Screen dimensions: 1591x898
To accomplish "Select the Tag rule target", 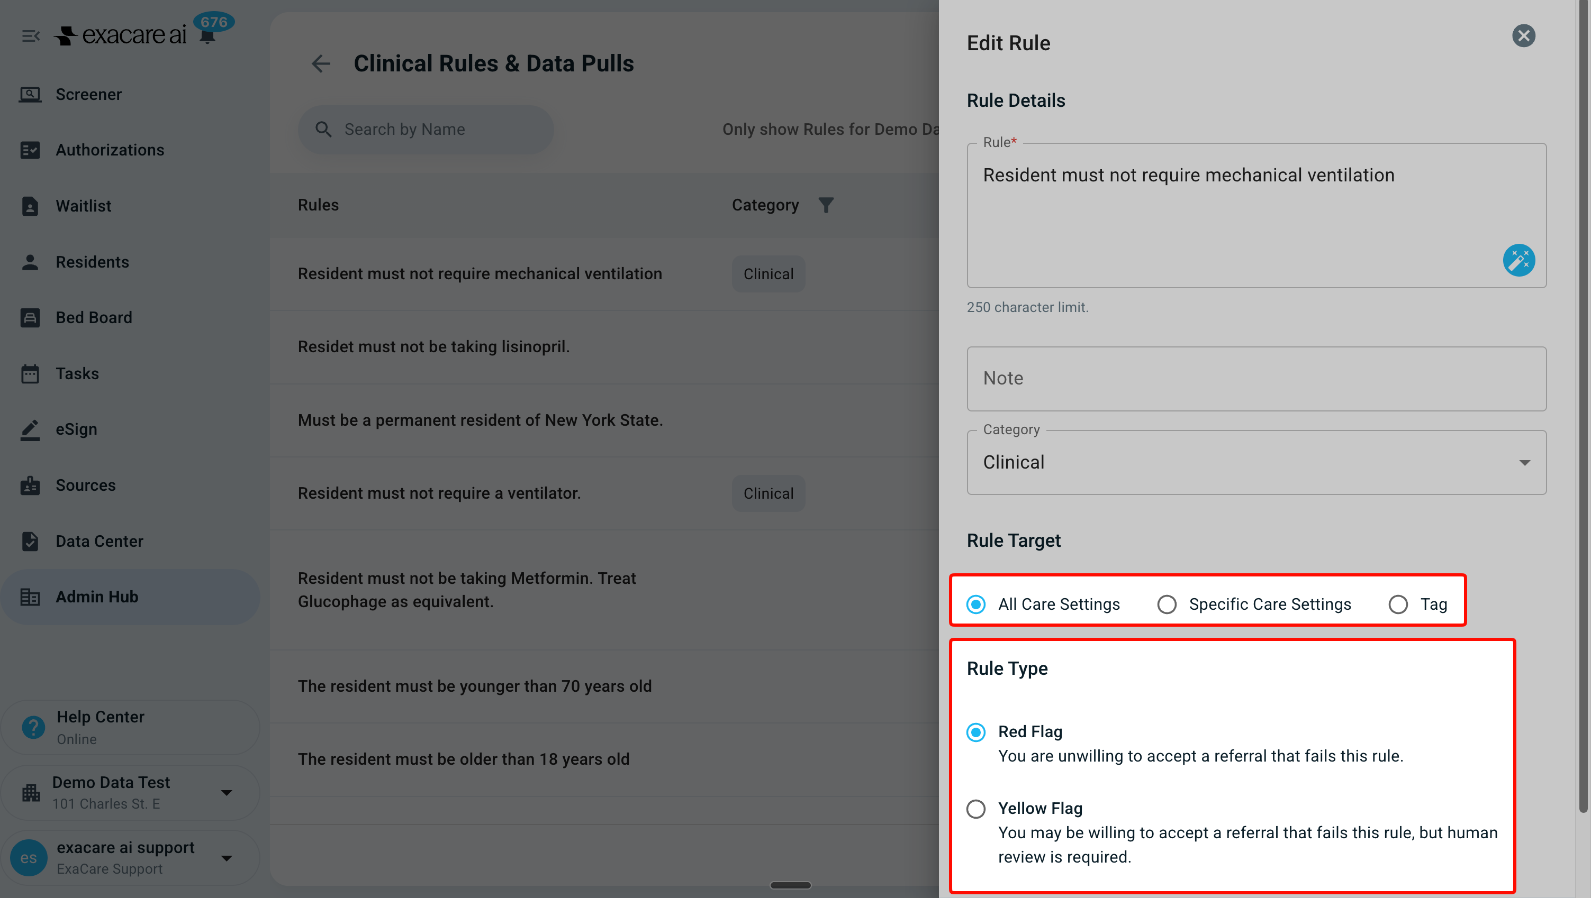I will tap(1417, 603).
